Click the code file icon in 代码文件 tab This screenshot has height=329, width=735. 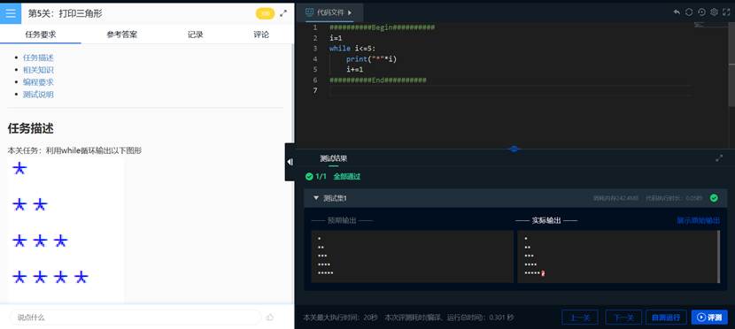click(x=309, y=12)
